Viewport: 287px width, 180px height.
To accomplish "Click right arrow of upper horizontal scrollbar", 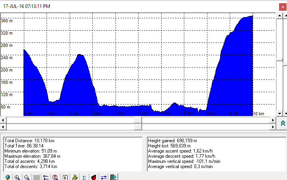I will pyautogui.click(x=272, y=120).
